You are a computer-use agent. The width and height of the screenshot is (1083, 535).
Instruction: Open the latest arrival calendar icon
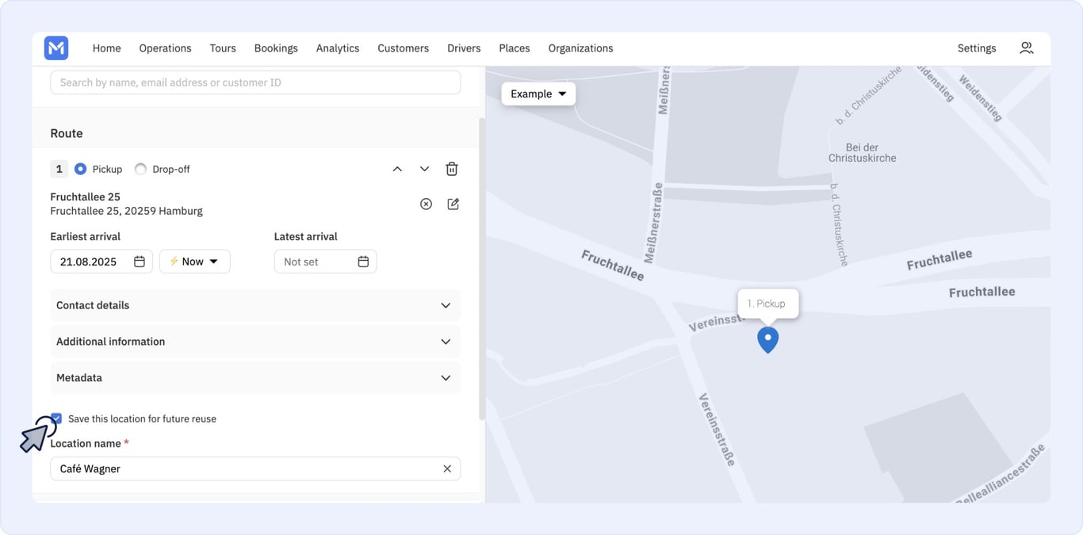pos(363,262)
